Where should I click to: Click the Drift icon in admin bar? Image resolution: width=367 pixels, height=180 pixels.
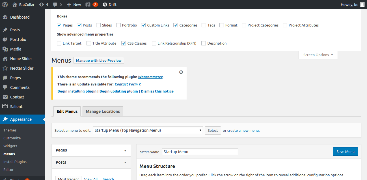105,5
